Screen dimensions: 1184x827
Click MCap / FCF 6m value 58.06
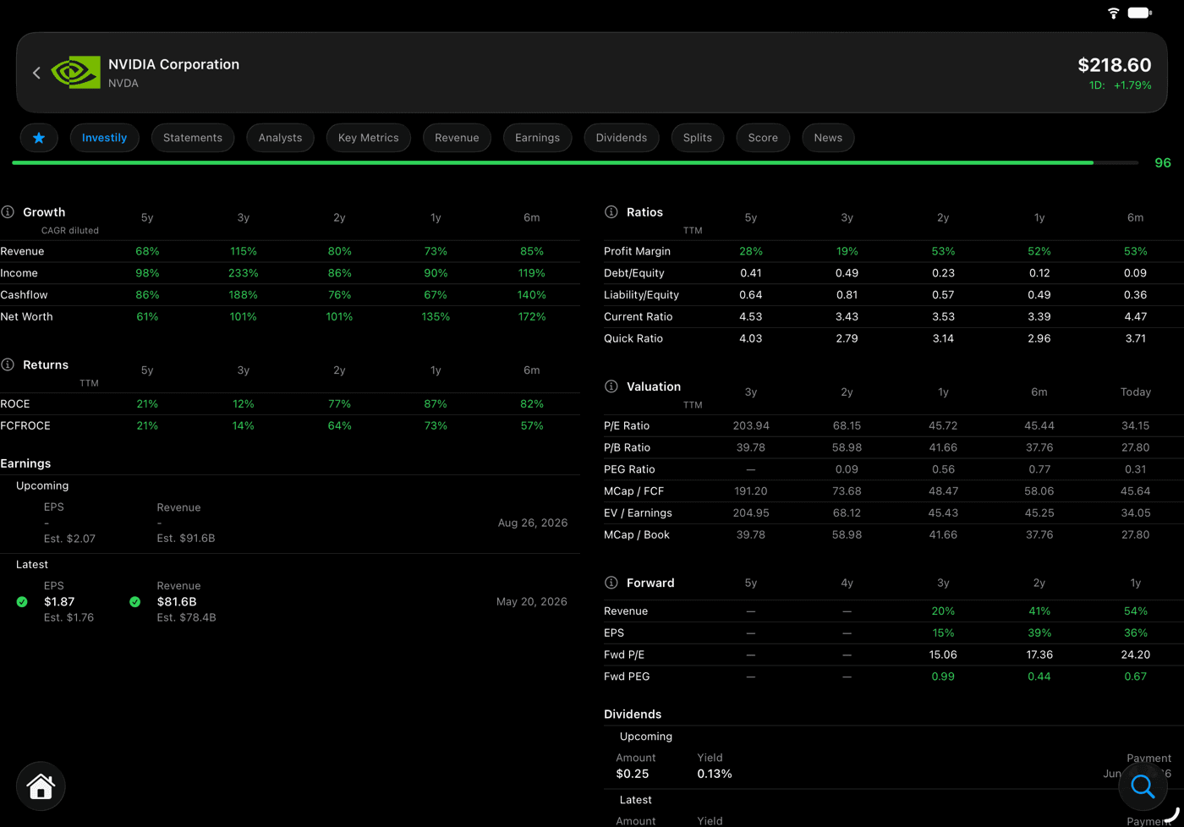pos(1039,491)
